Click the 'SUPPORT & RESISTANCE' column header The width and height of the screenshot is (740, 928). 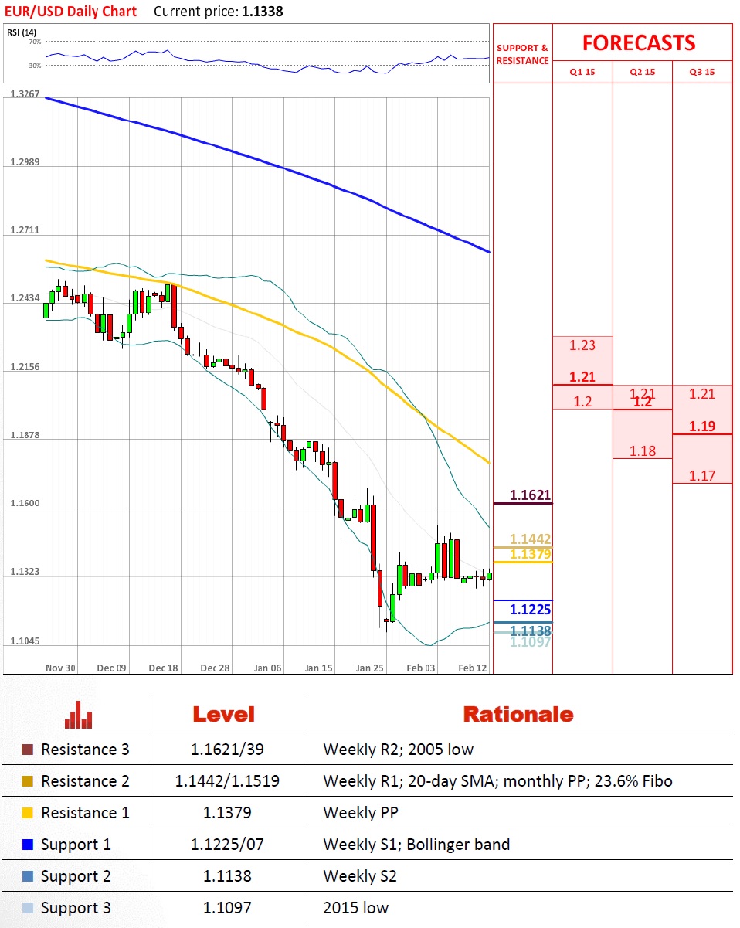tap(523, 54)
